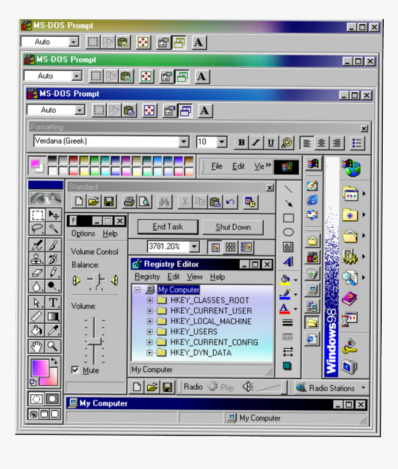Open the font size 10 dropdown
Image resolution: width=398 pixels, height=469 pixels.
point(222,142)
